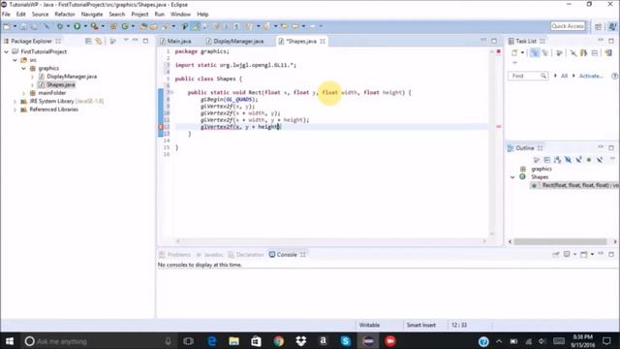Click Task List help question mark icon
Viewport: 620px width, 349px height.
click(x=614, y=76)
